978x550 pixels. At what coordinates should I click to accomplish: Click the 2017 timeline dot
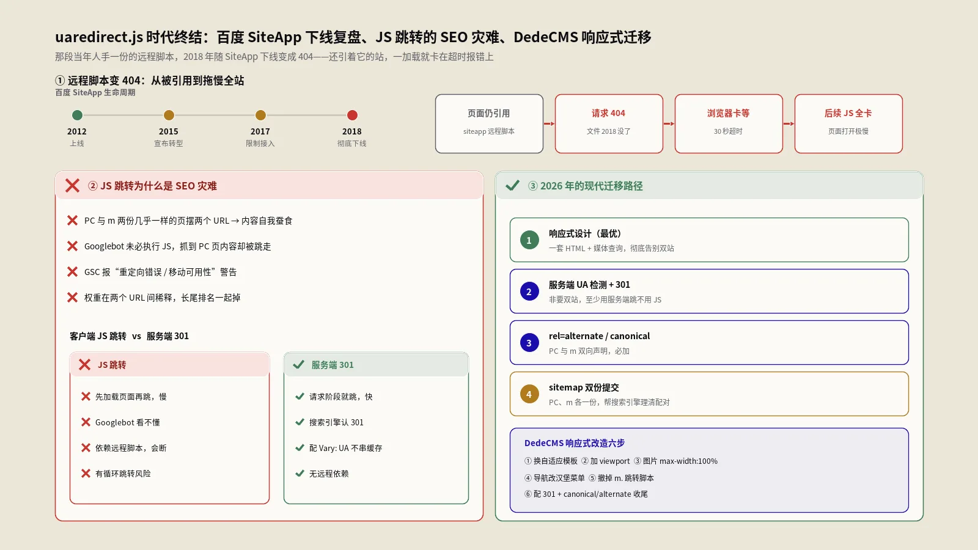[x=260, y=115]
